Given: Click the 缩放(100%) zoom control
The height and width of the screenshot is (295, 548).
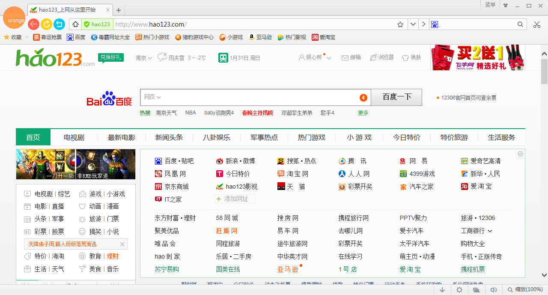Looking at the screenshot, I should [x=525, y=290].
